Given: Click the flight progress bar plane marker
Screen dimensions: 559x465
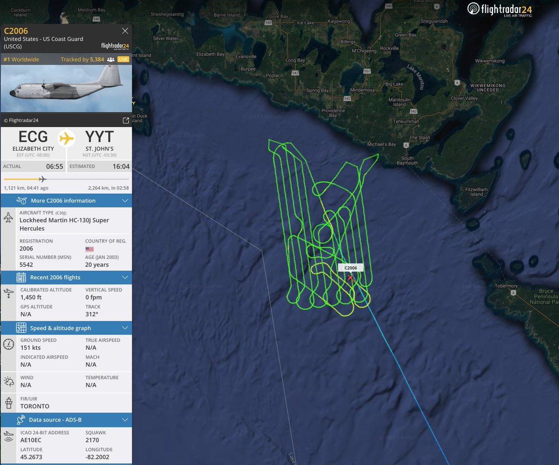Looking at the screenshot, I should 42,179.
